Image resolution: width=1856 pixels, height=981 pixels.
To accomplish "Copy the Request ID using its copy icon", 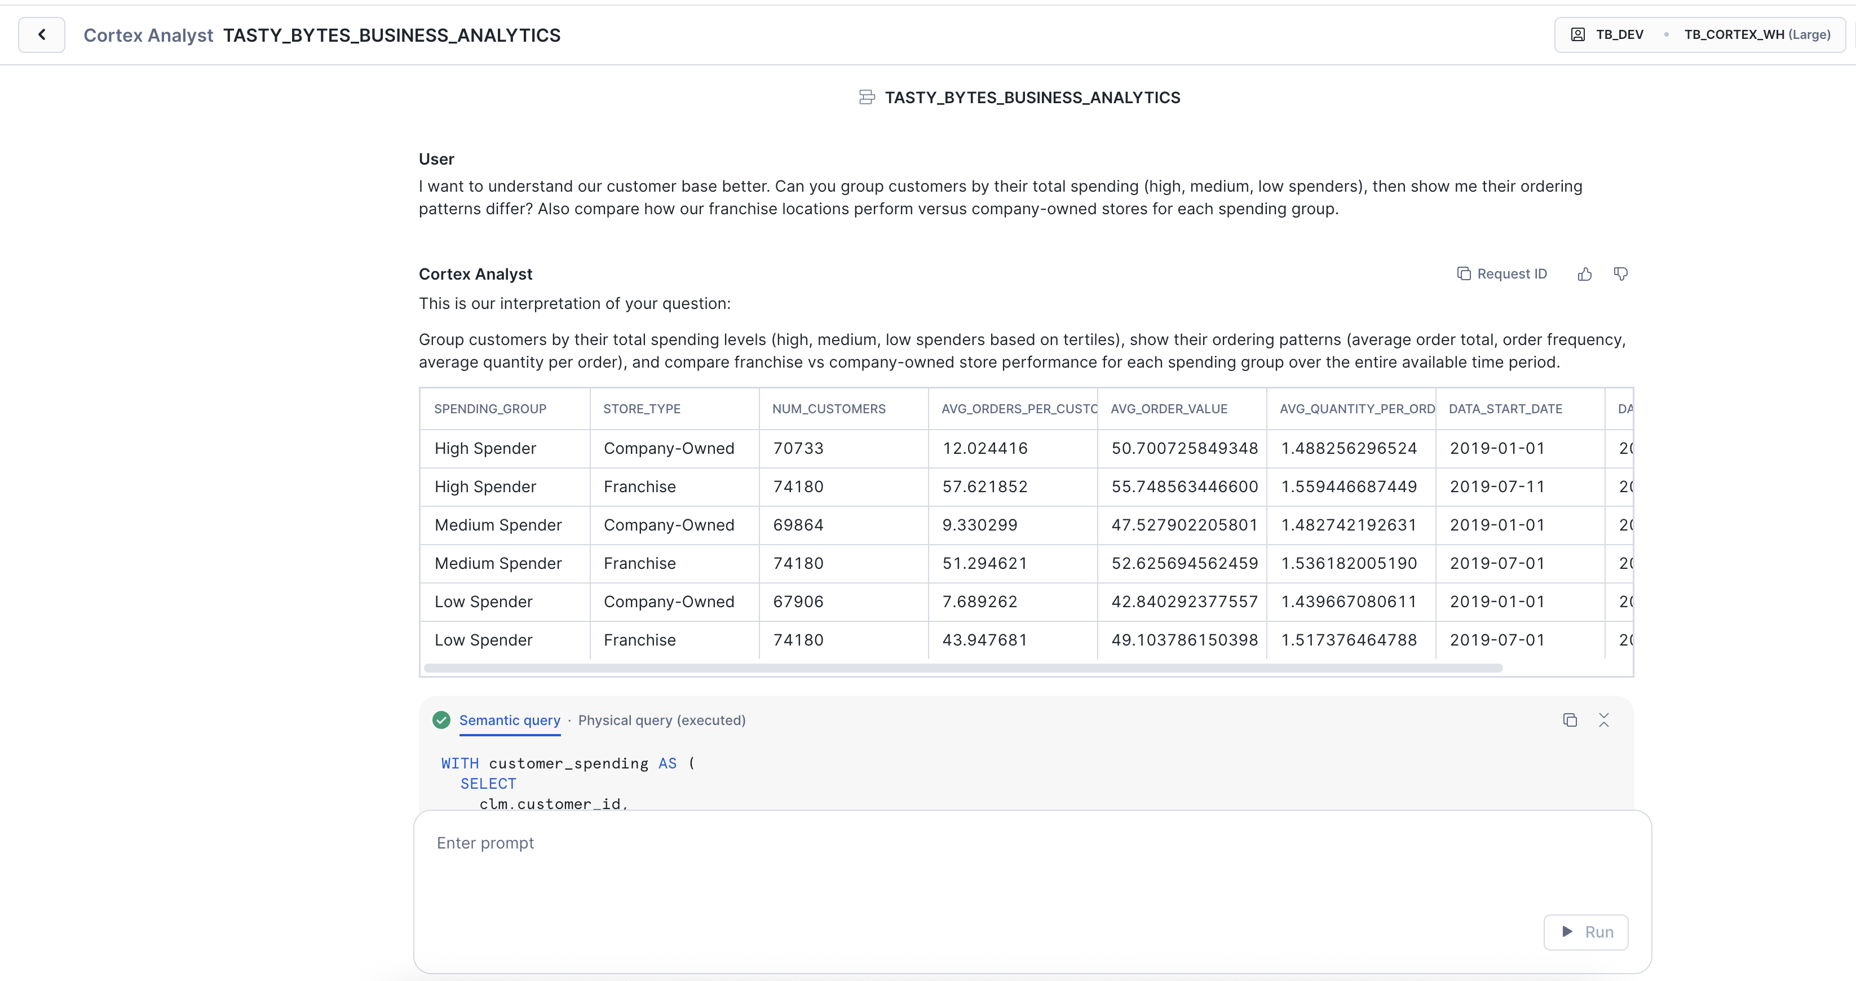I will [1465, 273].
